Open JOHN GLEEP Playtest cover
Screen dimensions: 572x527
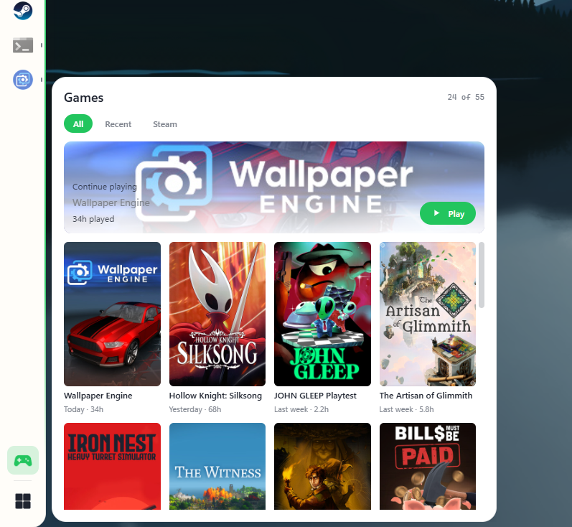pos(322,314)
